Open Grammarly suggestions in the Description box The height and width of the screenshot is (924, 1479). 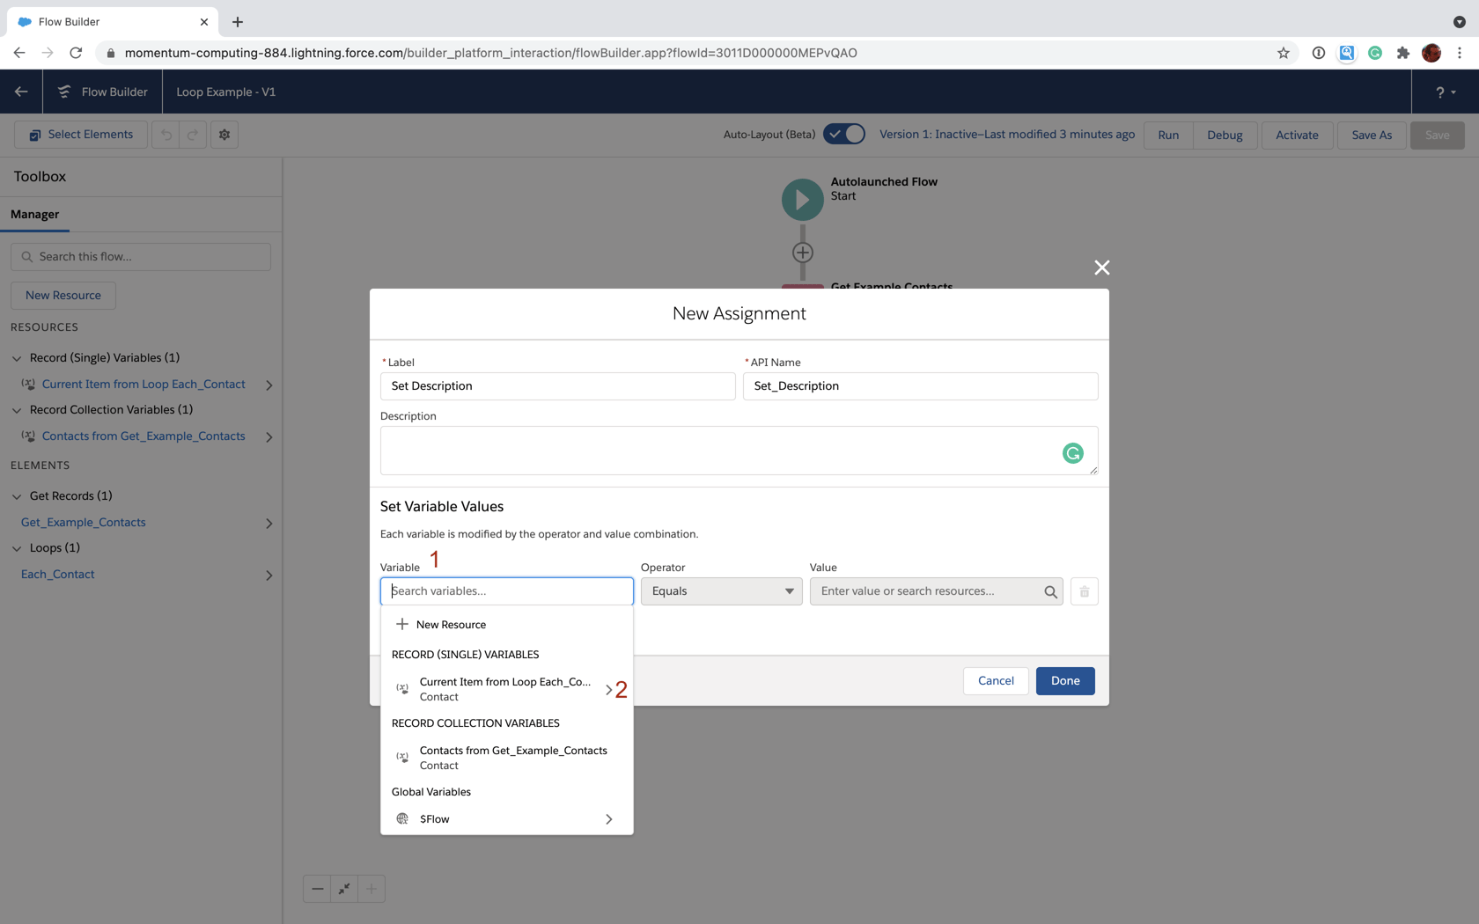pos(1072,453)
